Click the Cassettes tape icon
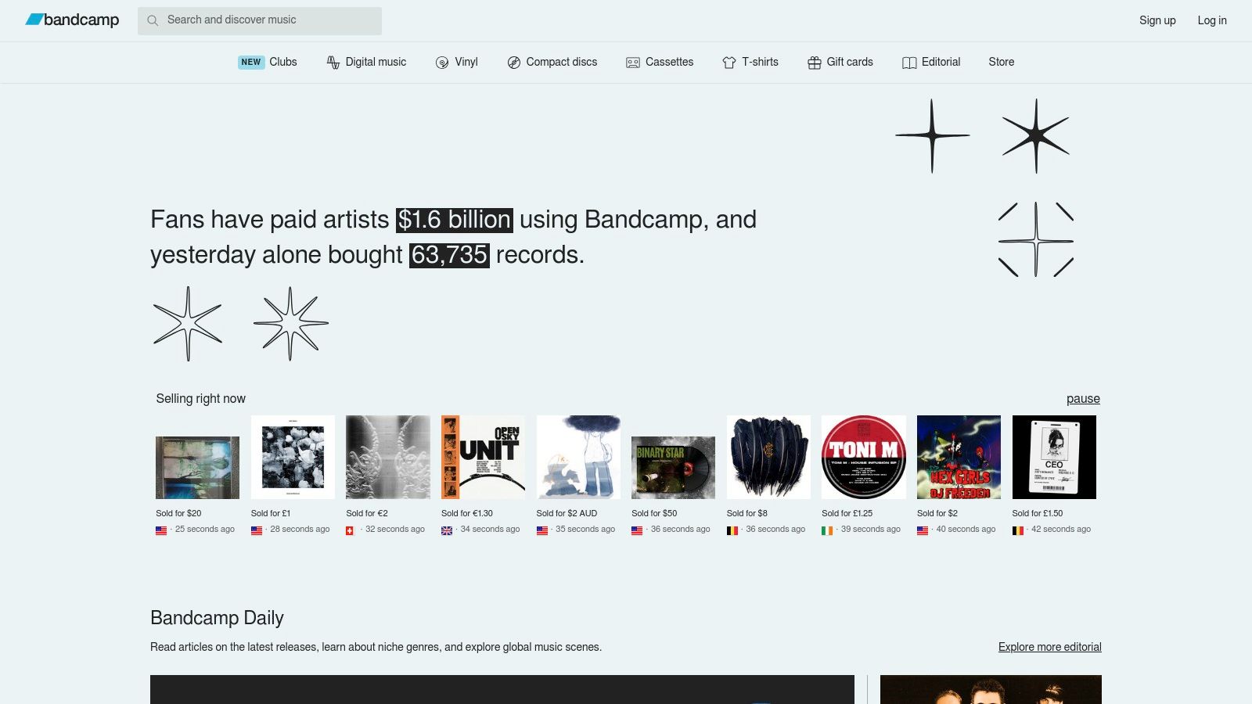Screen dimensions: 1252x704 click(631, 62)
